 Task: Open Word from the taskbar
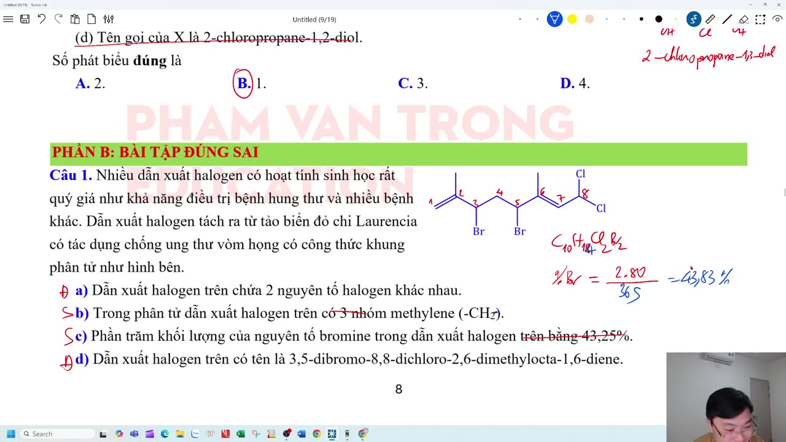[x=302, y=434]
